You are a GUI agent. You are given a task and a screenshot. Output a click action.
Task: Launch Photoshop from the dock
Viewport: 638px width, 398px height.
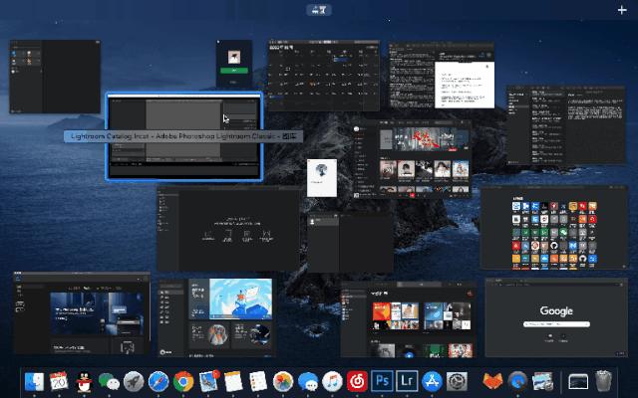click(x=382, y=381)
